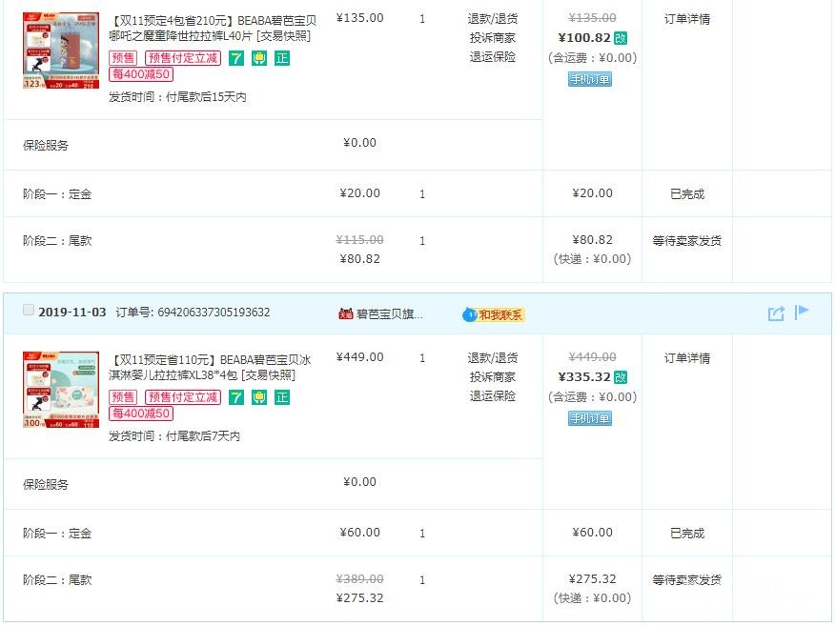Click the consumer protection icon on first product
This screenshot has width=836, height=626.
(259, 58)
